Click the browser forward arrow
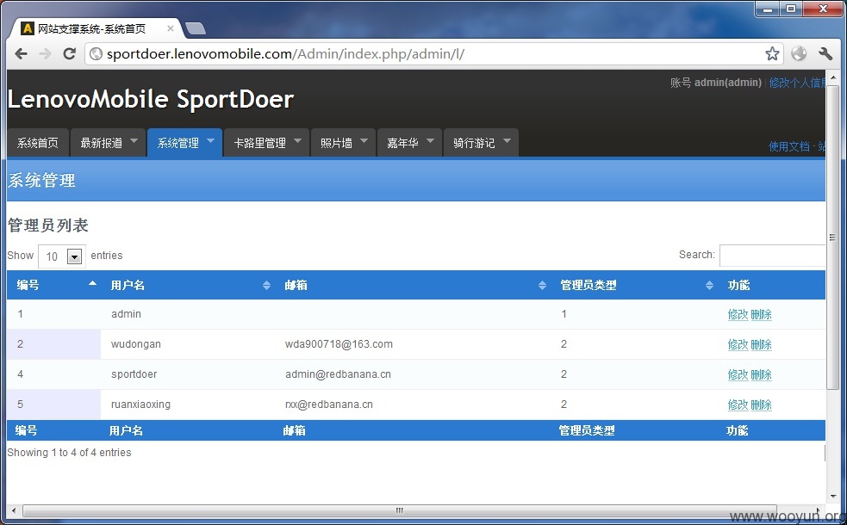 (46, 53)
